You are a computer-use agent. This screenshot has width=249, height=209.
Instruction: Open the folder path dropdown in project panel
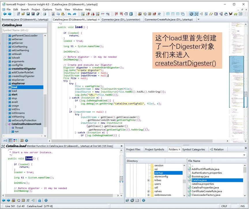tap(244, 155)
